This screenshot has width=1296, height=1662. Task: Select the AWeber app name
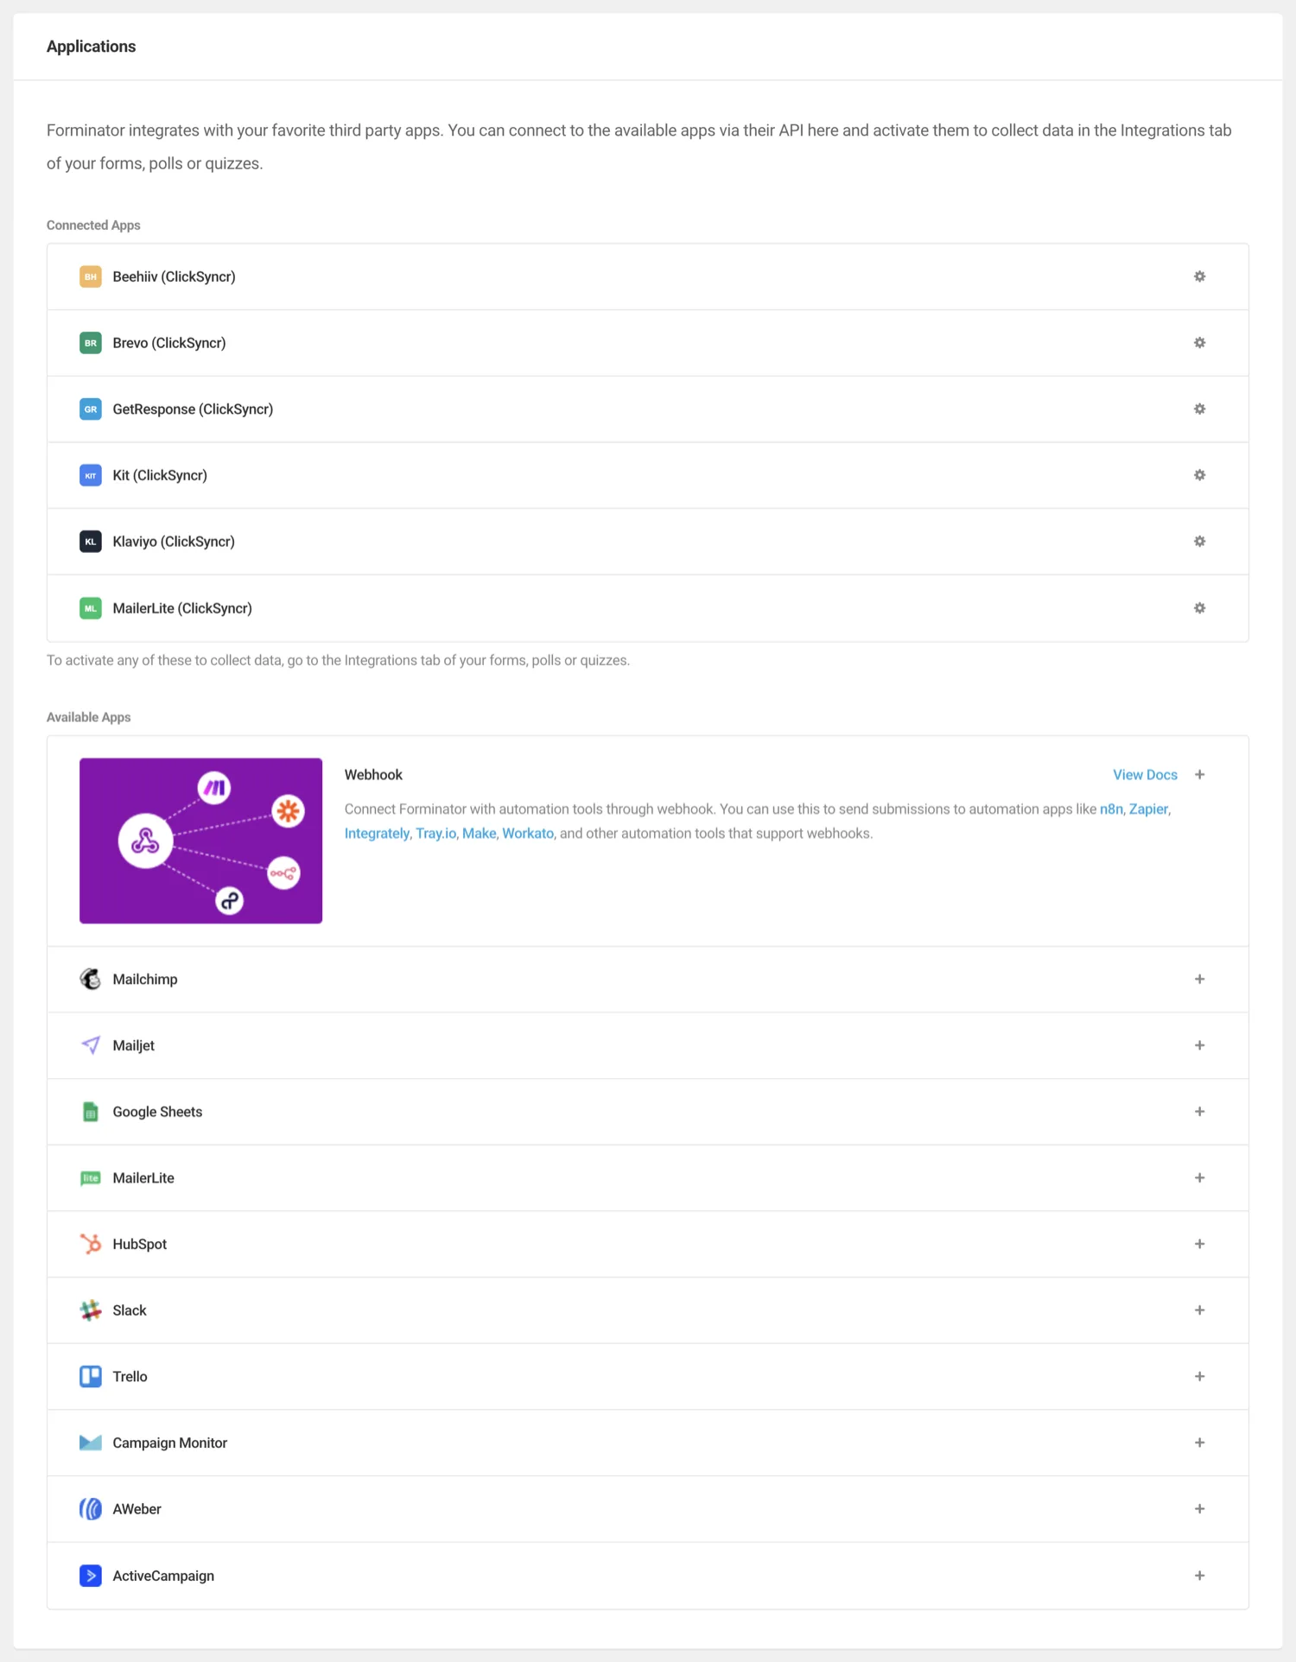[137, 1509]
